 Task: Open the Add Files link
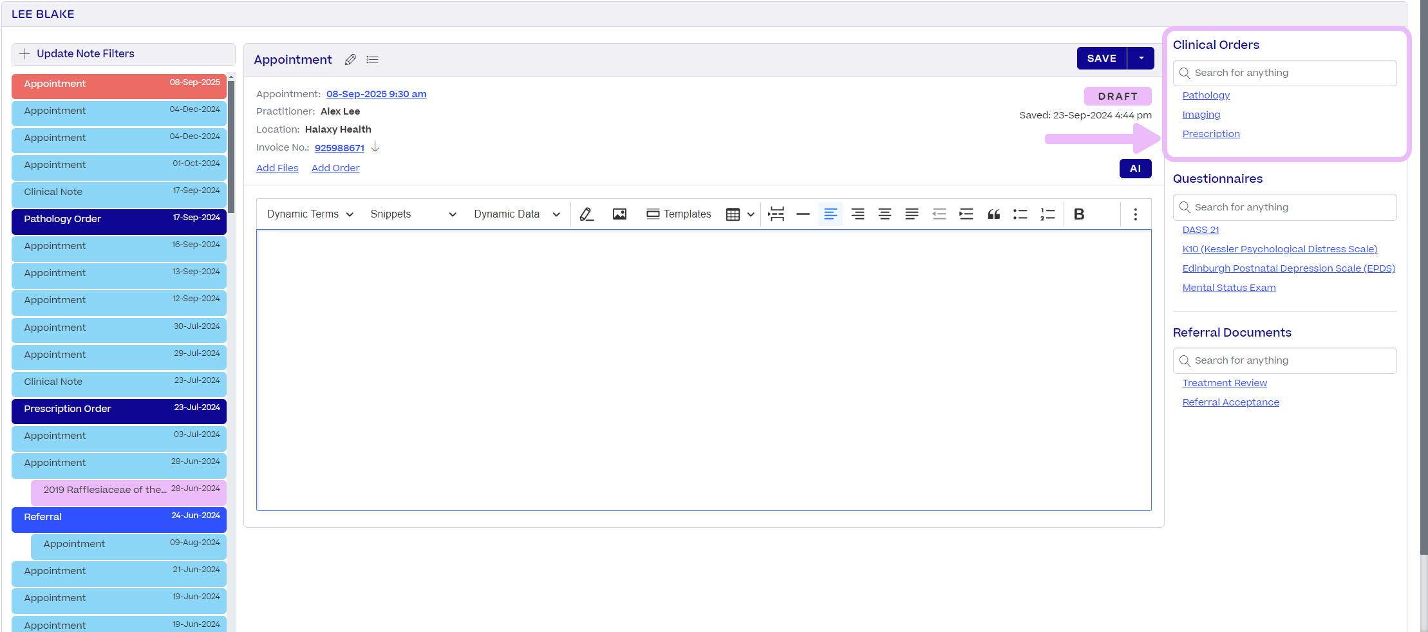(x=277, y=168)
